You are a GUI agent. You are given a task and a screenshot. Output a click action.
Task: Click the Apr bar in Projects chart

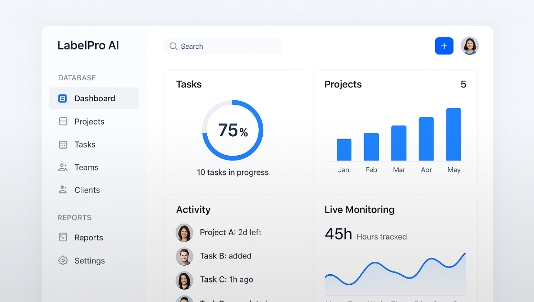pos(426,139)
